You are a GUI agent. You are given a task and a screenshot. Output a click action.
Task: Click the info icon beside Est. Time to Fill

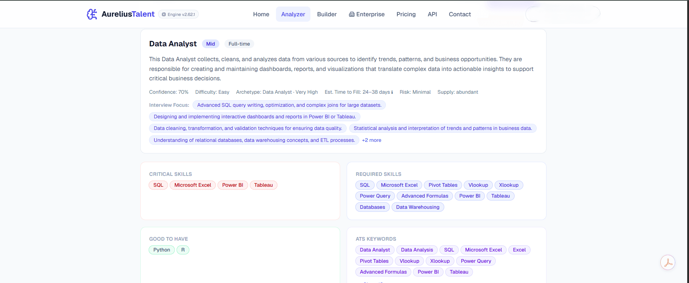392,92
